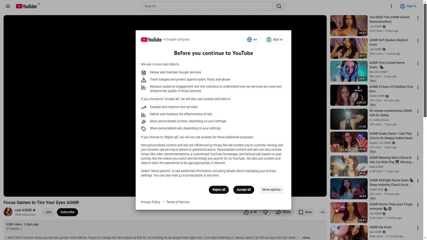Open options menu for 'ASMR Ear Exam'
The image size is (427, 240).
418,228
